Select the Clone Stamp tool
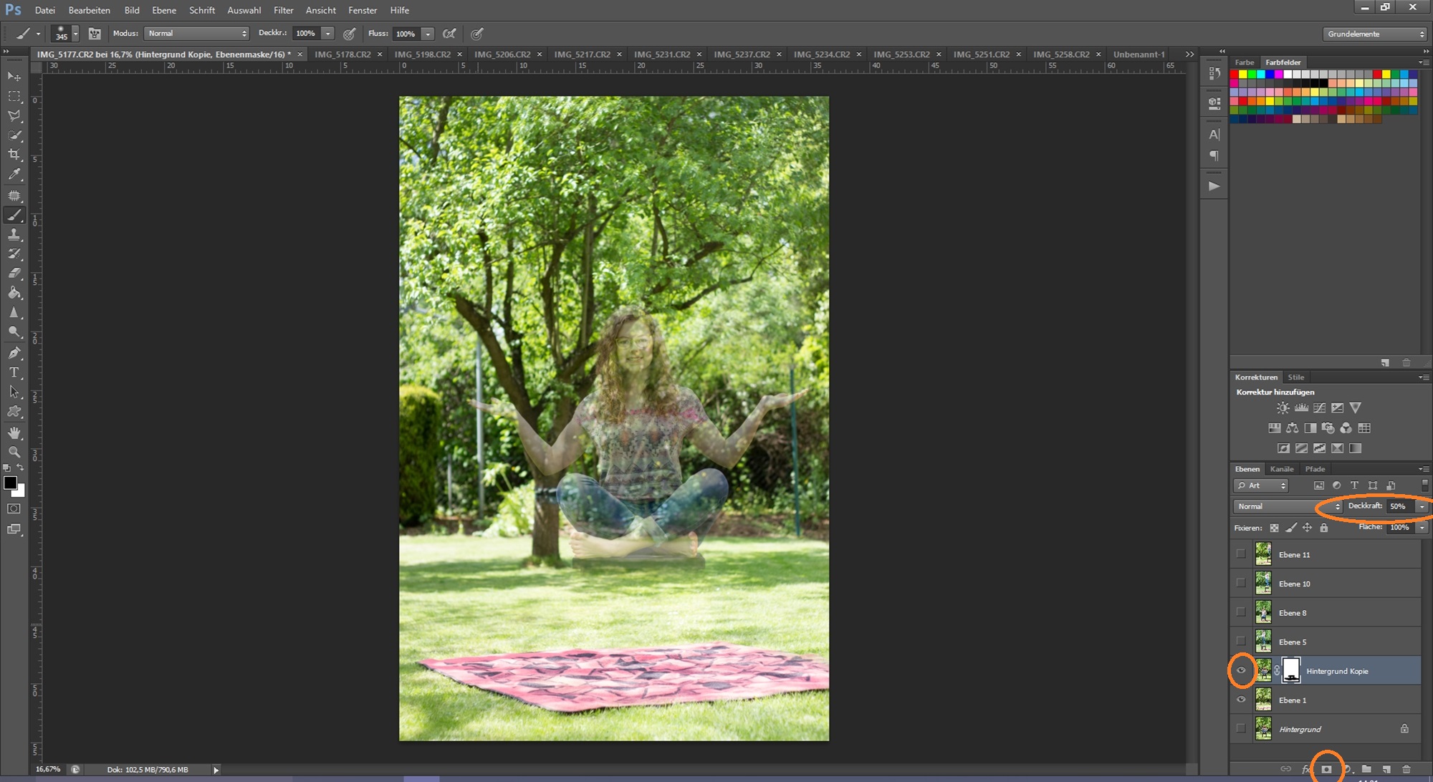Viewport: 1433px width, 782px height. click(14, 235)
